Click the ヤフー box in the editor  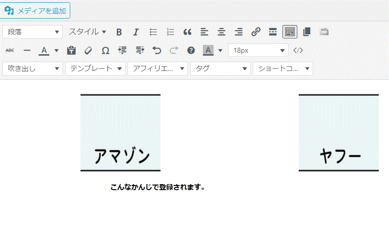[x=339, y=133]
